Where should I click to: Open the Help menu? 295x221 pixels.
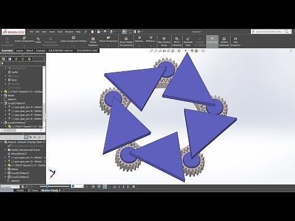[x=78, y=32]
